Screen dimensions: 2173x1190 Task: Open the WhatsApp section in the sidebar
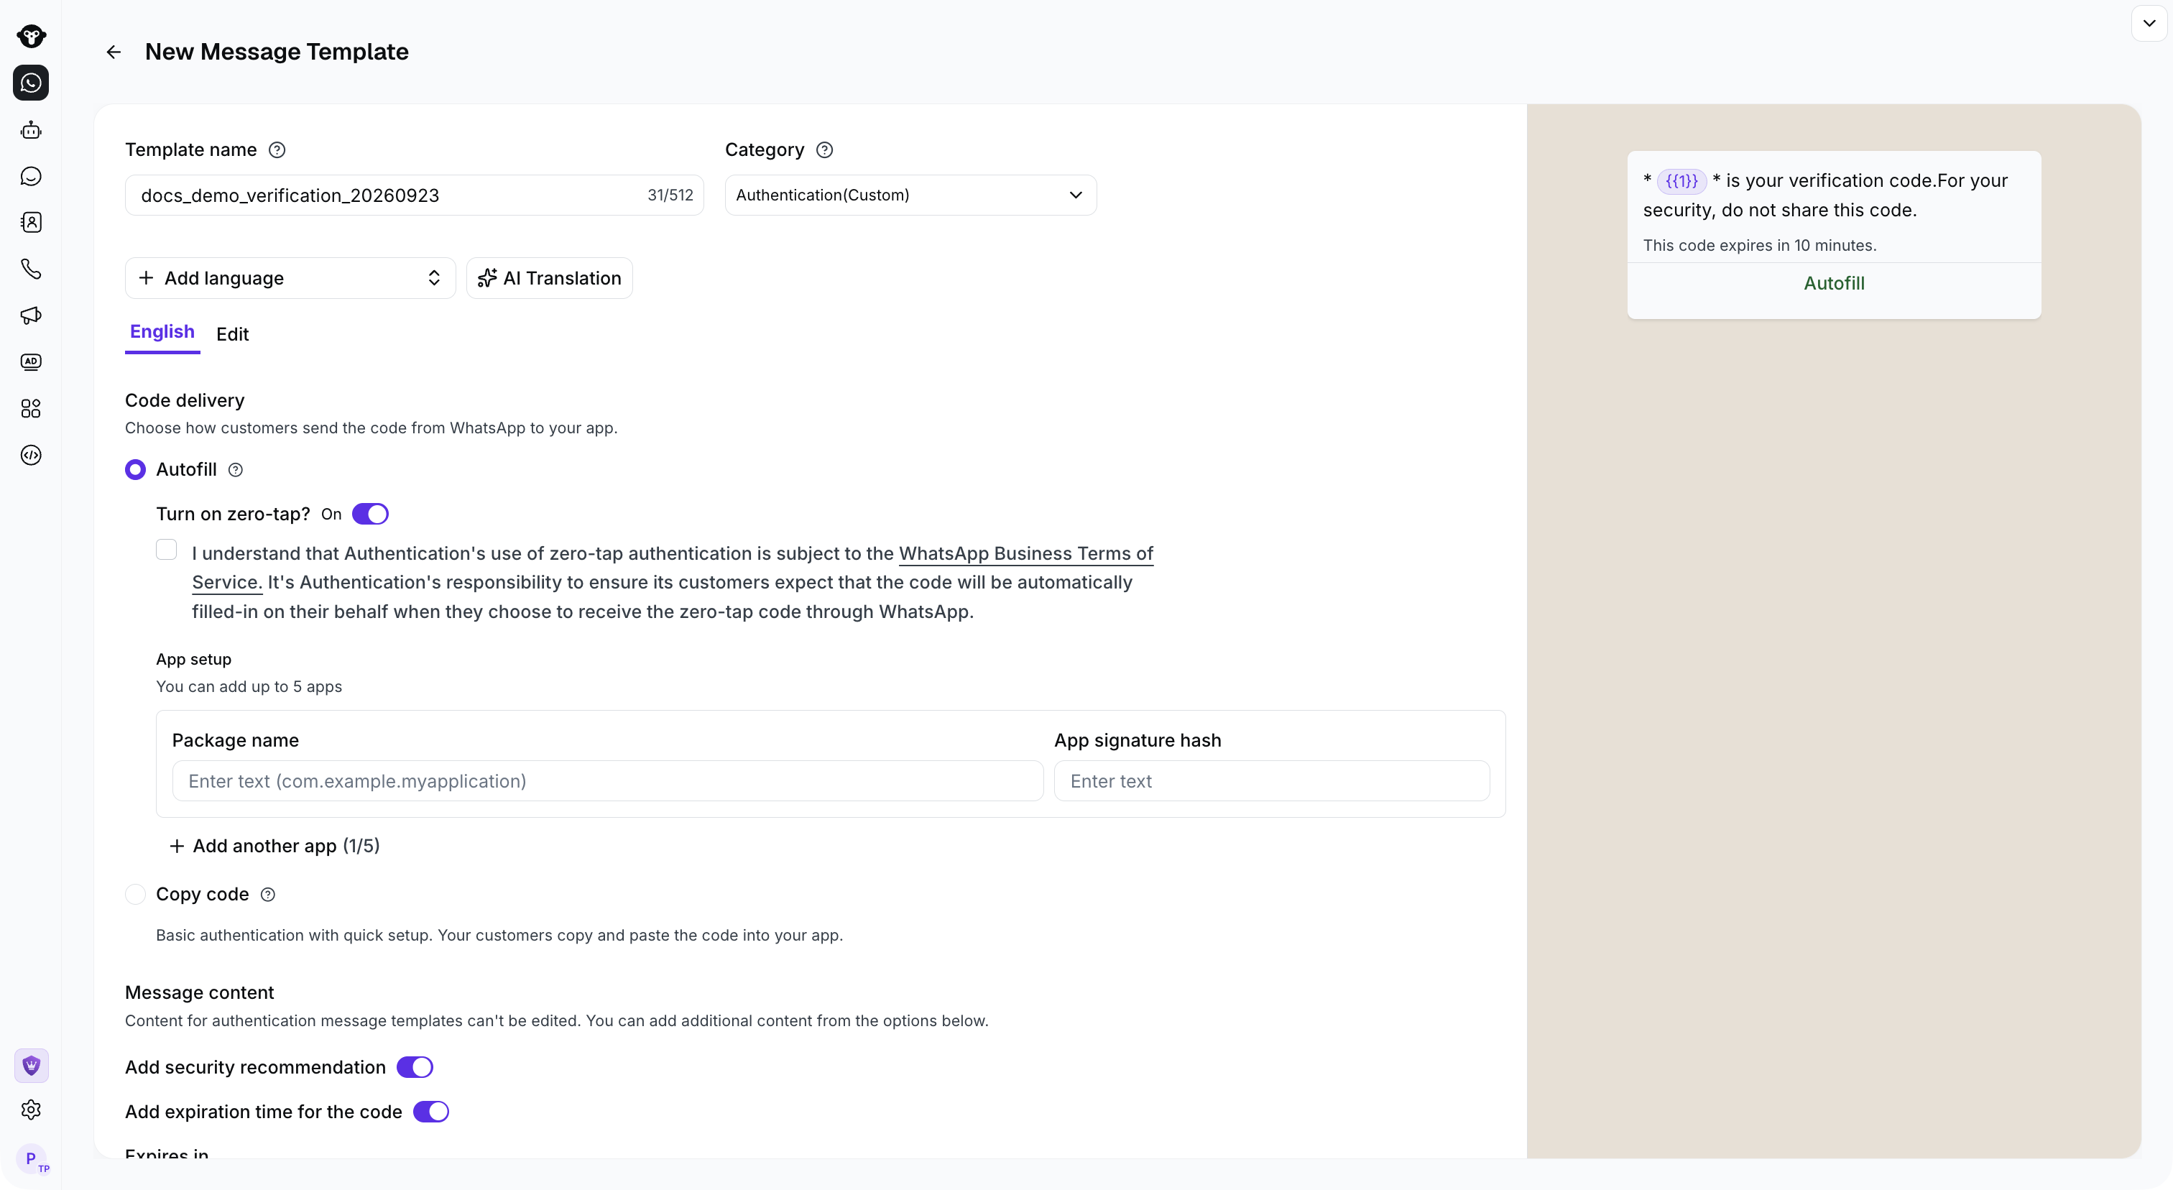31,83
